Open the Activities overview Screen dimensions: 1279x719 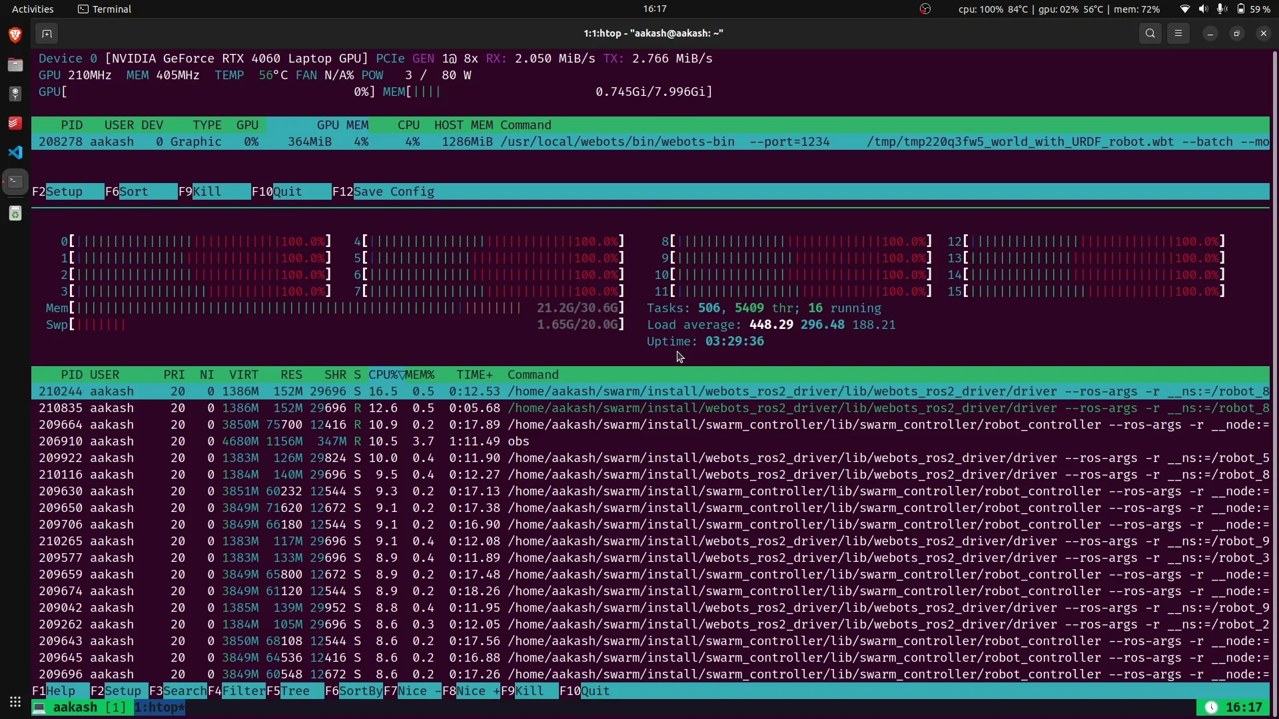tap(33, 9)
